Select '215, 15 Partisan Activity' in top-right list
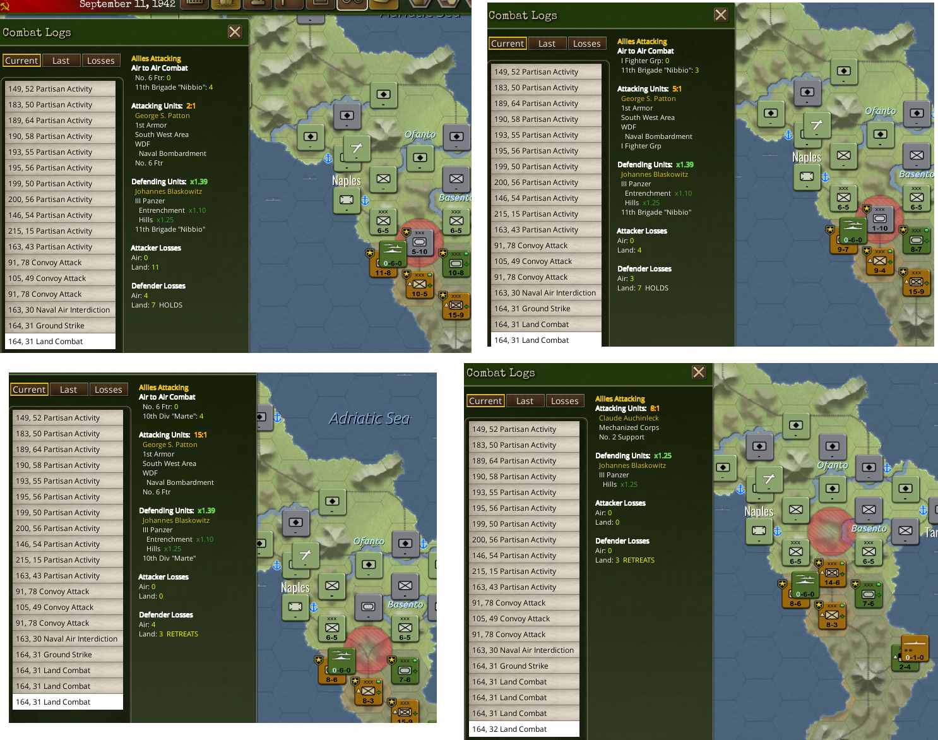The image size is (938, 740). tap(546, 214)
